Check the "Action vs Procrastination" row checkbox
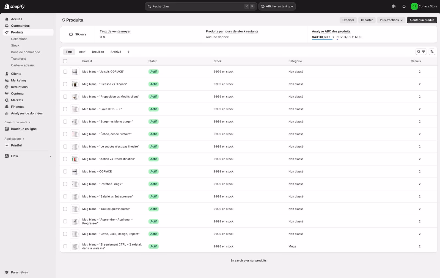 [x=65, y=159]
